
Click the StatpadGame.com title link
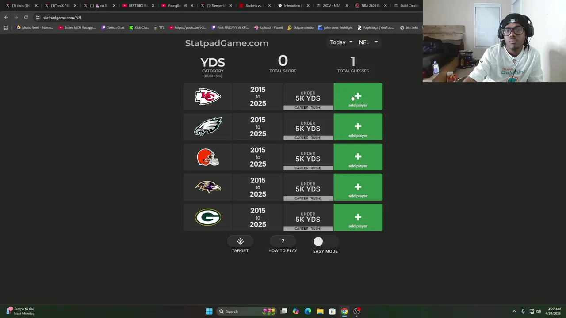(x=226, y=43)
